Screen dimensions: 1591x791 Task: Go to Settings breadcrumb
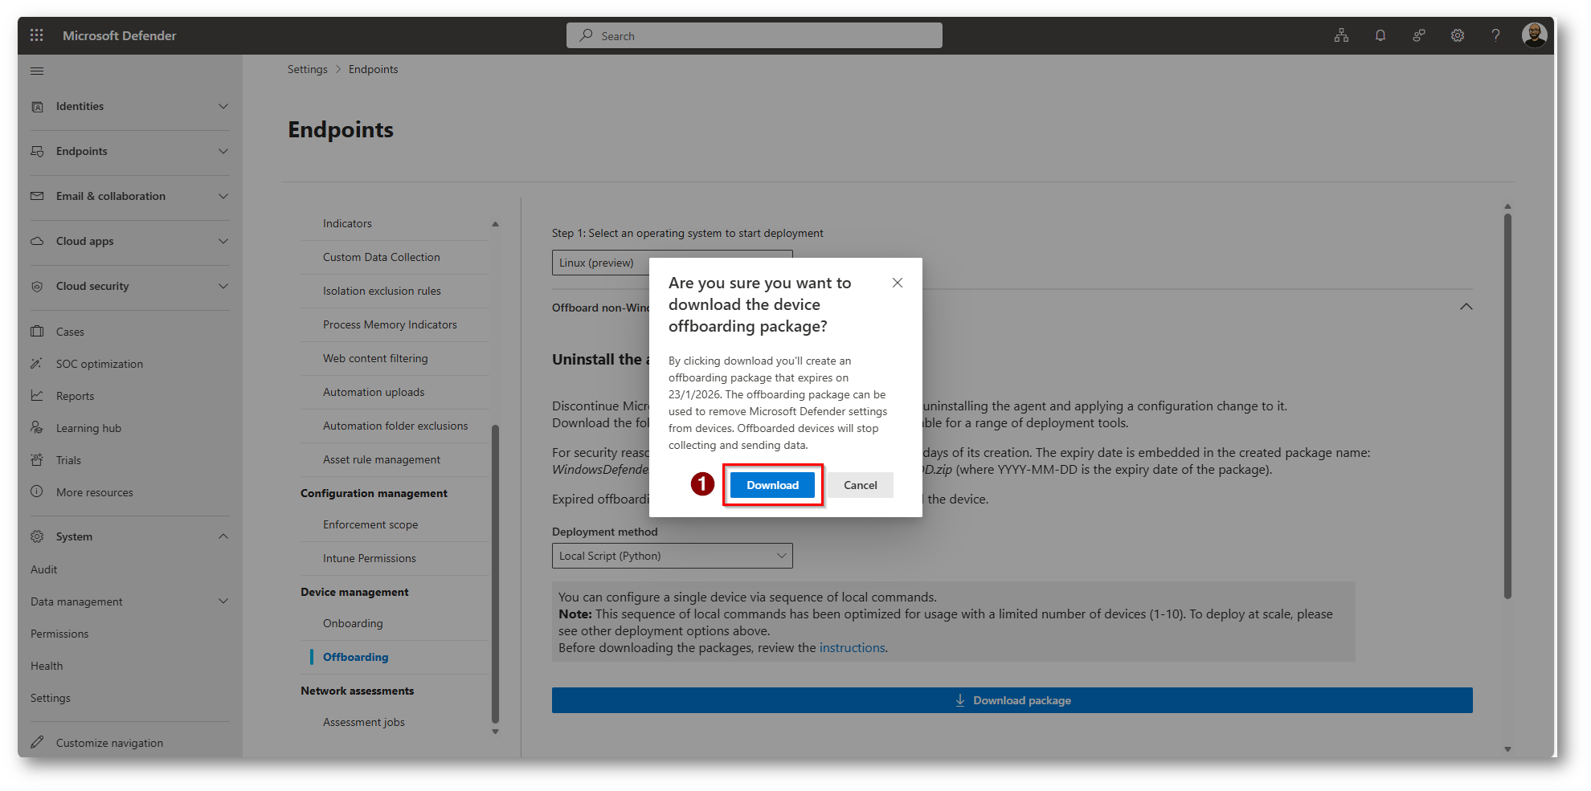tap(308, 69)
